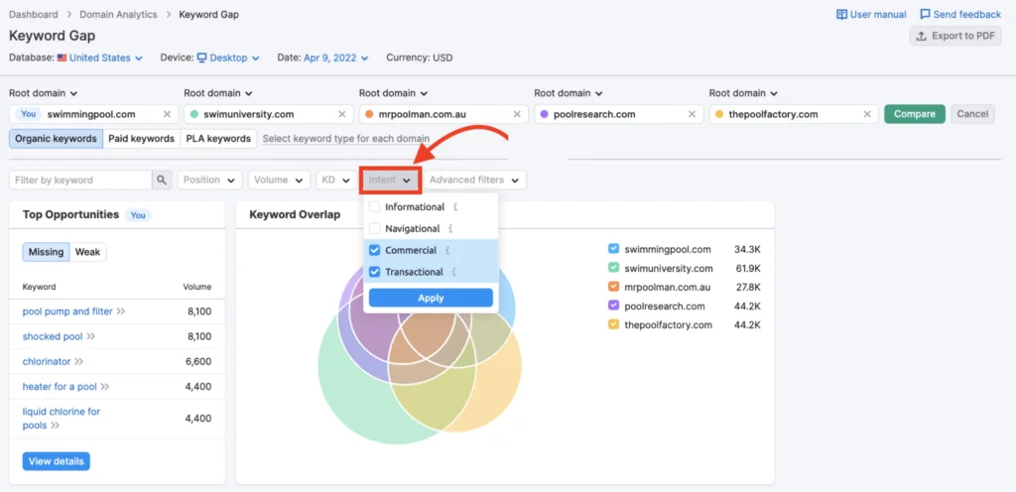The image size is (1016, 492).
Task: Click 'Select keyword type for each domain'
Action: coord(346,139)
